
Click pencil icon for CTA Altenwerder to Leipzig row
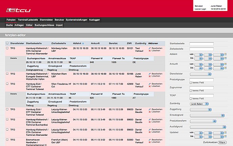tap(150, 129)
